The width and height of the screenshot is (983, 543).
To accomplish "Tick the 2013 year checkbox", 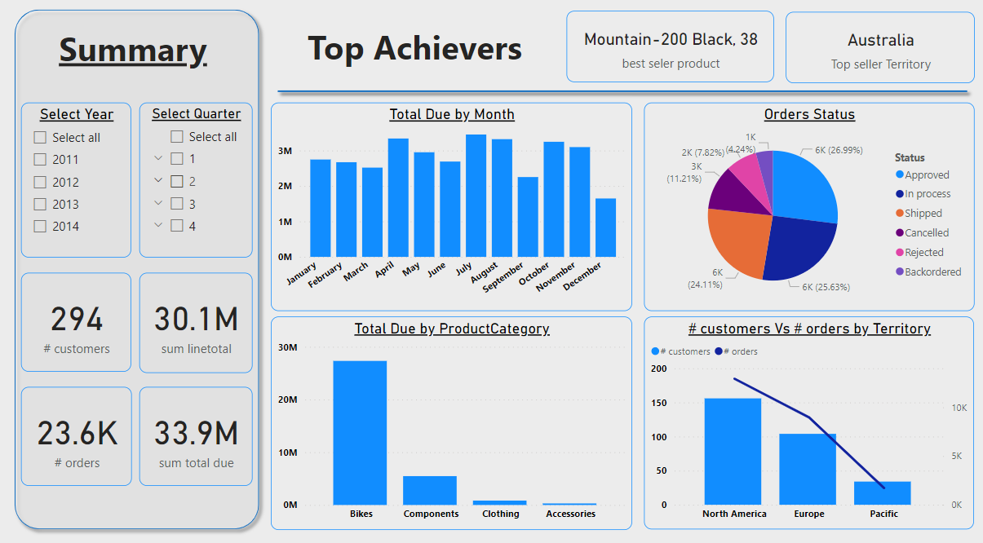I will pos(40,205).
